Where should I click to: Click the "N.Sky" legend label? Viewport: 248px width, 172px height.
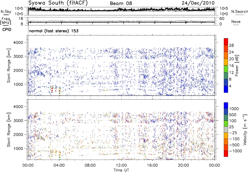point(6,11)
